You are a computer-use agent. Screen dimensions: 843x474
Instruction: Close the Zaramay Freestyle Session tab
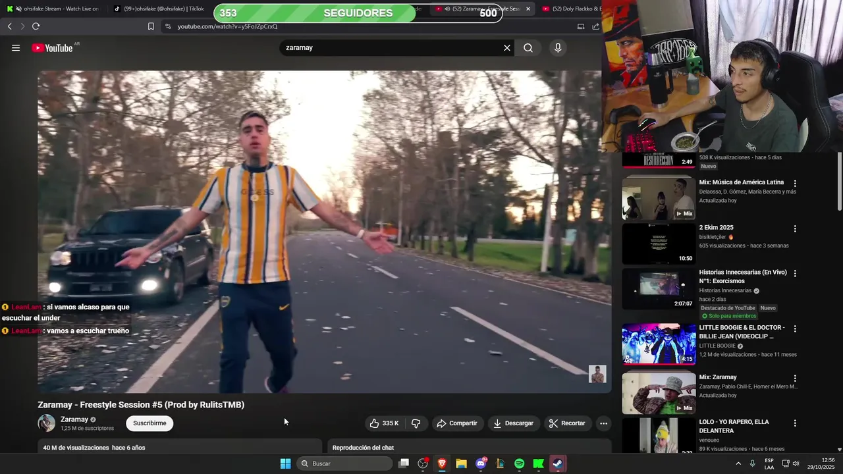click(x=528, y=9)
